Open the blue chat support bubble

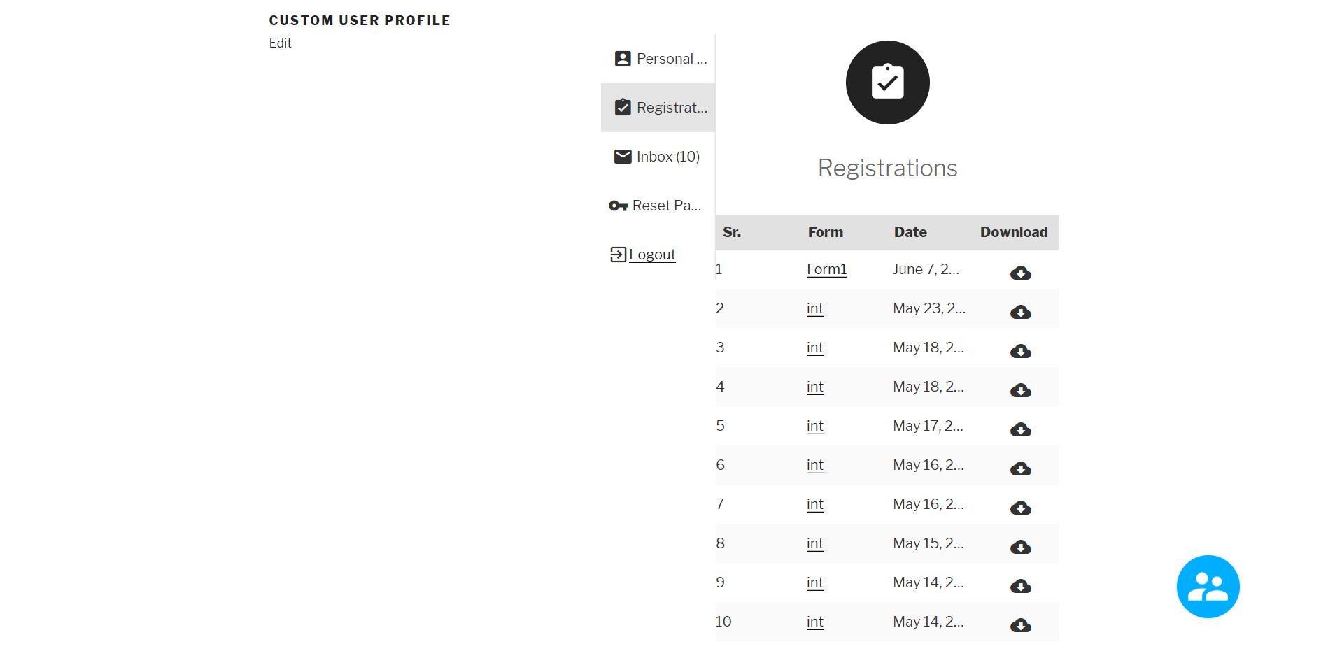click(1208, 586)
